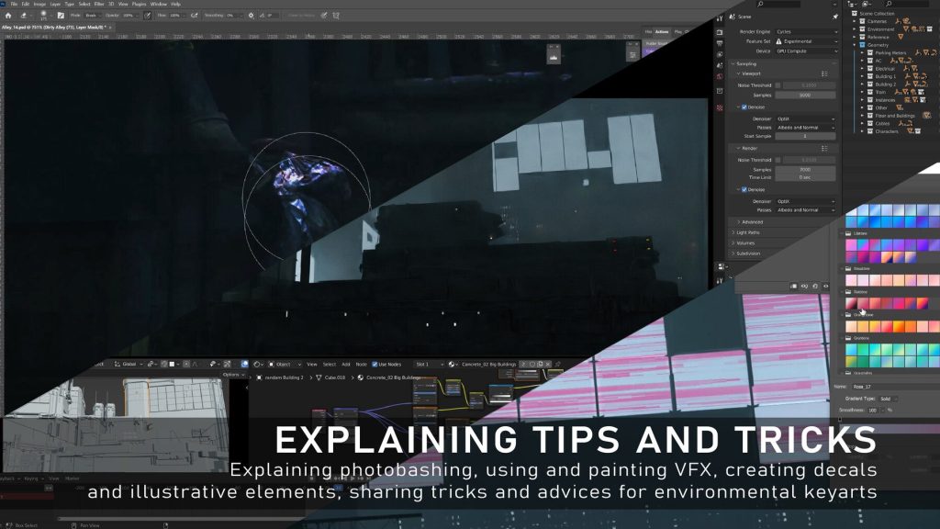Pin the Scene properties panel
The height and width of the screenshot is (529, 940).
(835, 17)
